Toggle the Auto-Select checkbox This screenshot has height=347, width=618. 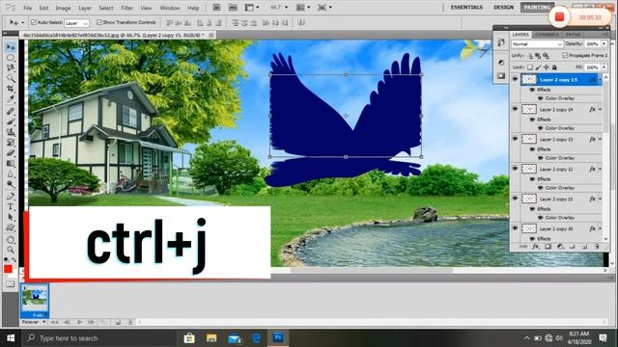coord(34,22)
